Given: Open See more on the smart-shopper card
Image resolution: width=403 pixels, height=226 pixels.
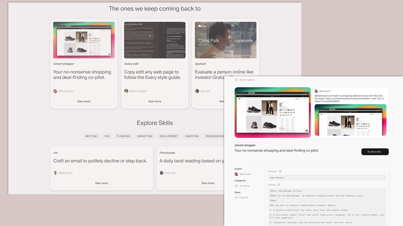Looking at the screenshot, I should (x=84, y=101).
